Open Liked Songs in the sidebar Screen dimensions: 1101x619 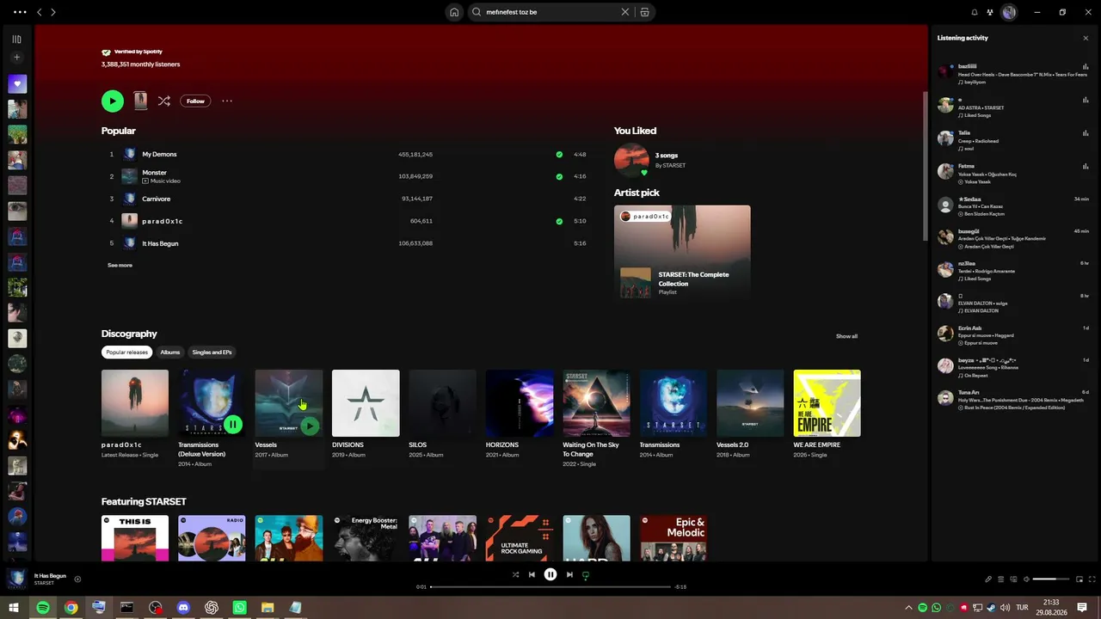coord(17,84)
